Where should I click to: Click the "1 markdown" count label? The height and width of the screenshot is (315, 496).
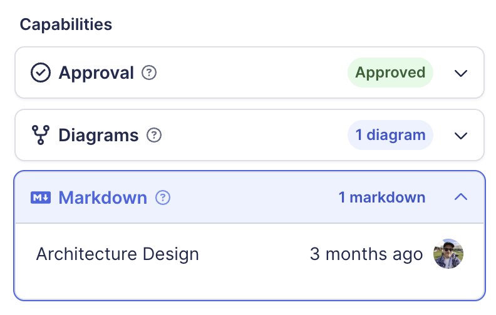[x=382, y=197]
